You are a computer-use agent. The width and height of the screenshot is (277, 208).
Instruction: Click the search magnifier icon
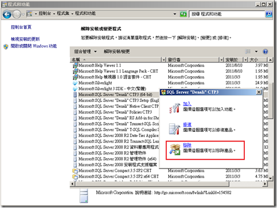click(269, 14)
